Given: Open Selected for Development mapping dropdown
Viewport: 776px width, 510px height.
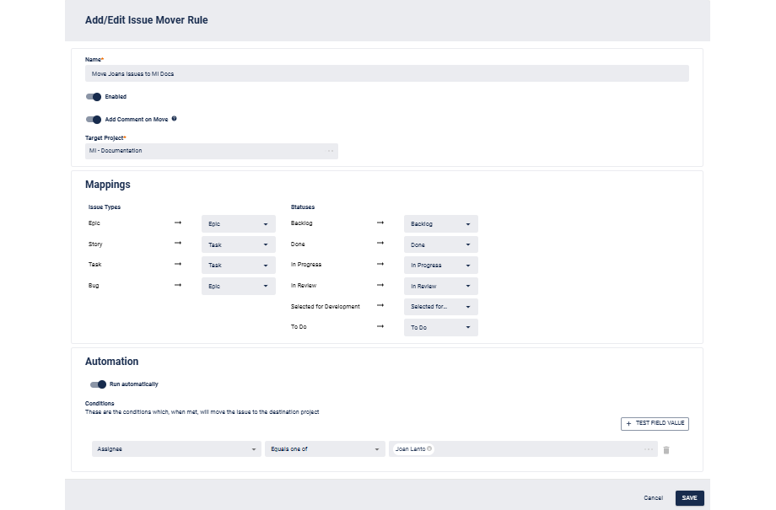Looking at the screenshot, I should (440, 307).
